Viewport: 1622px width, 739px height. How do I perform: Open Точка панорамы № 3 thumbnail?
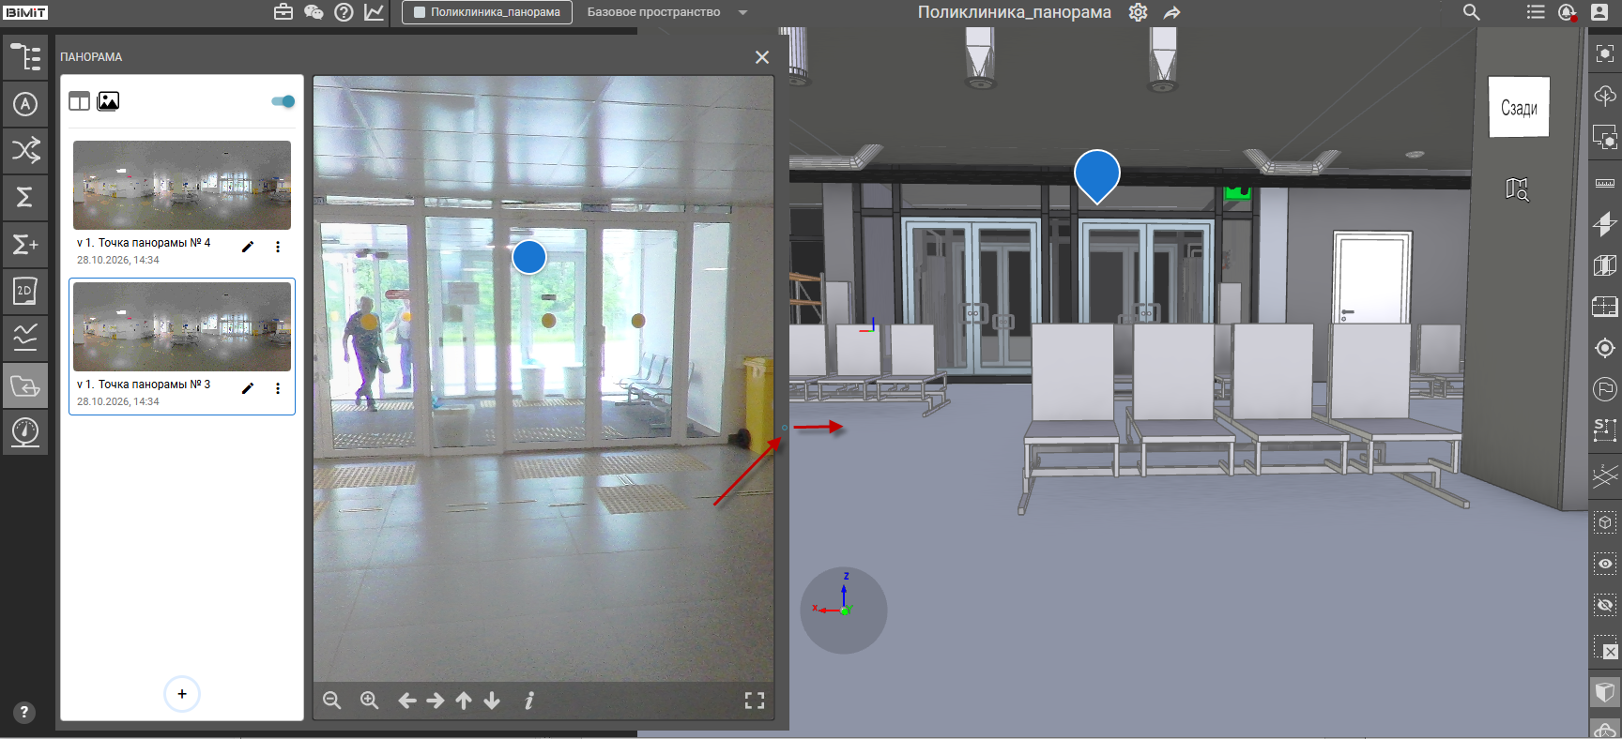[182, 326]
